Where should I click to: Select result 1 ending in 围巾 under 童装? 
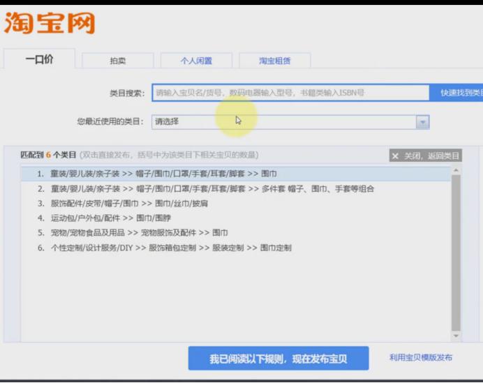coord(236,174)
